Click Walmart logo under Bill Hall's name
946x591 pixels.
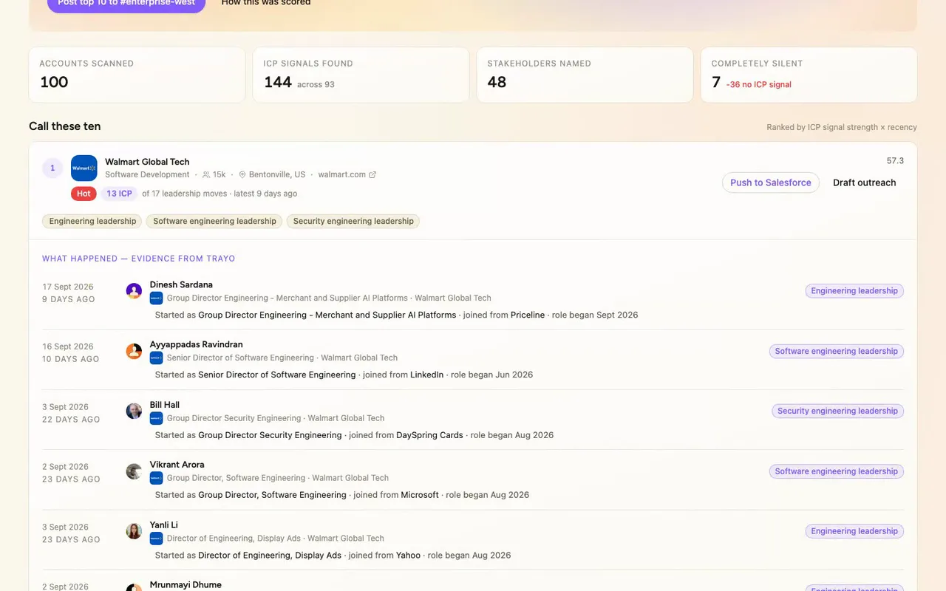click(x=156, y=418)
